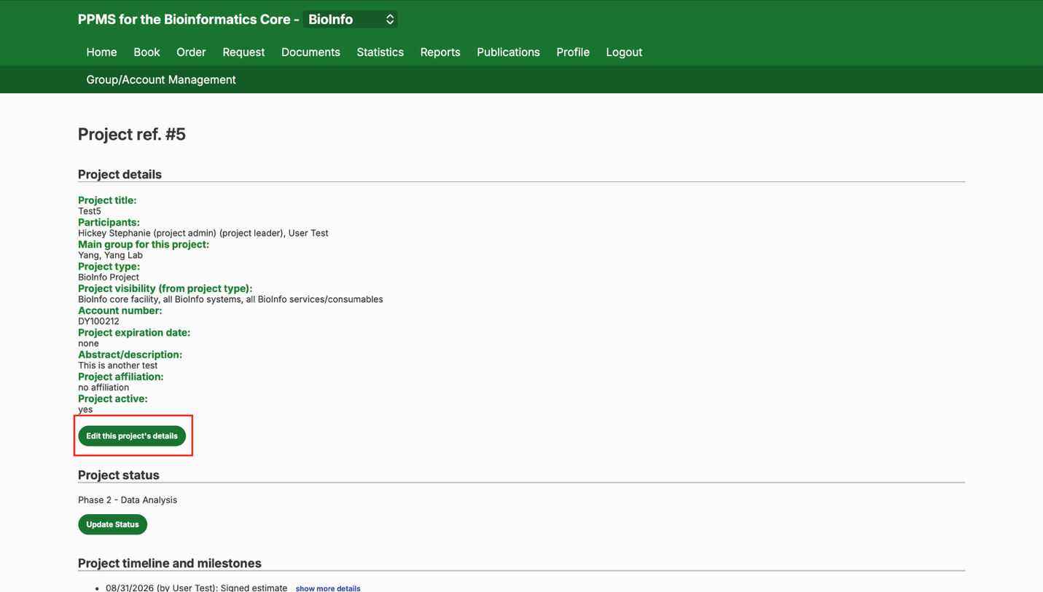Screen dimensions: 1043x592
Task: Select the project title value Test5
Action: pos(90,211)
